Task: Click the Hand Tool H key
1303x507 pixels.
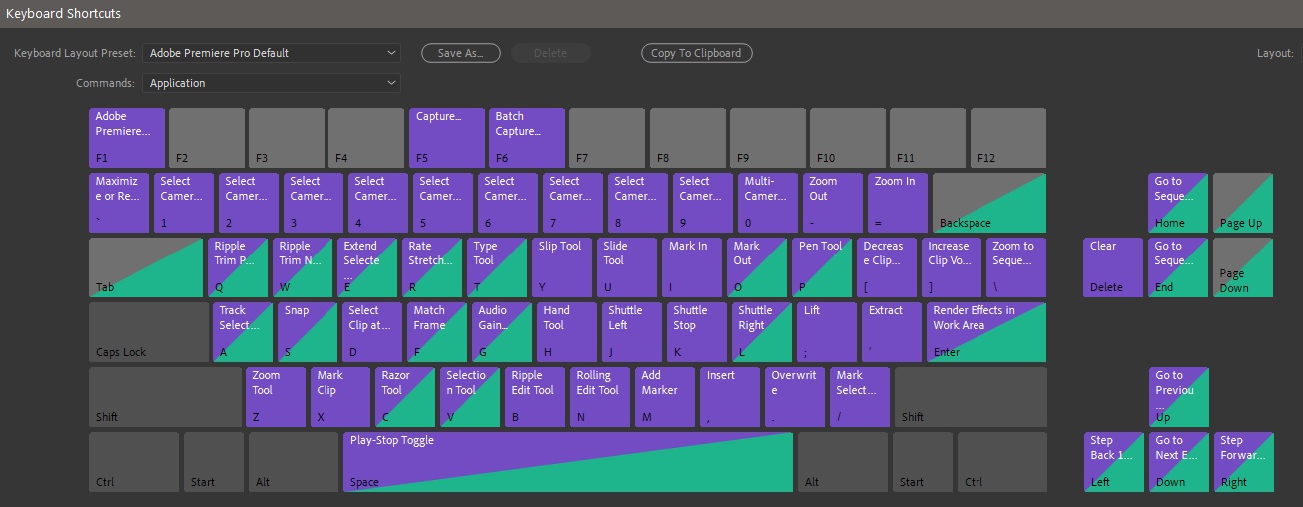Action: (566, 331)
